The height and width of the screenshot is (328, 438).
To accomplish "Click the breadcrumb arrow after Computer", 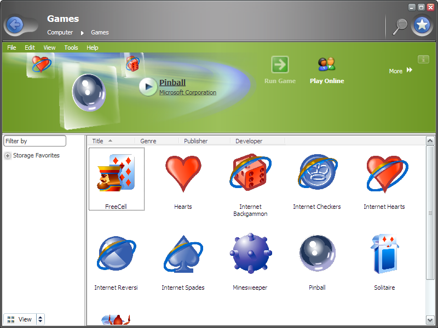I will [82, 33].
